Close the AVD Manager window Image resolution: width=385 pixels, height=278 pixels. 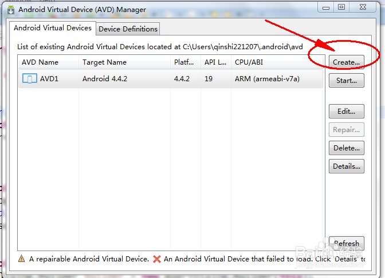coord(363,7)
